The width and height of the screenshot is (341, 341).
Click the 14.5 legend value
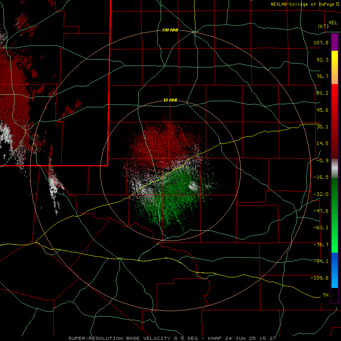click(x=322, y=144)
